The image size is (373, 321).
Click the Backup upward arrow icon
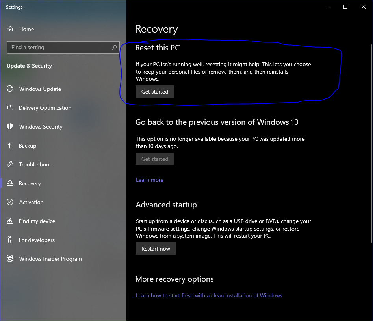click(10, 145)
